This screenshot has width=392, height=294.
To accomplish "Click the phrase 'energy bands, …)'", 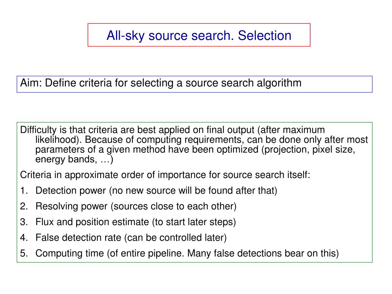I will [74, 159].
